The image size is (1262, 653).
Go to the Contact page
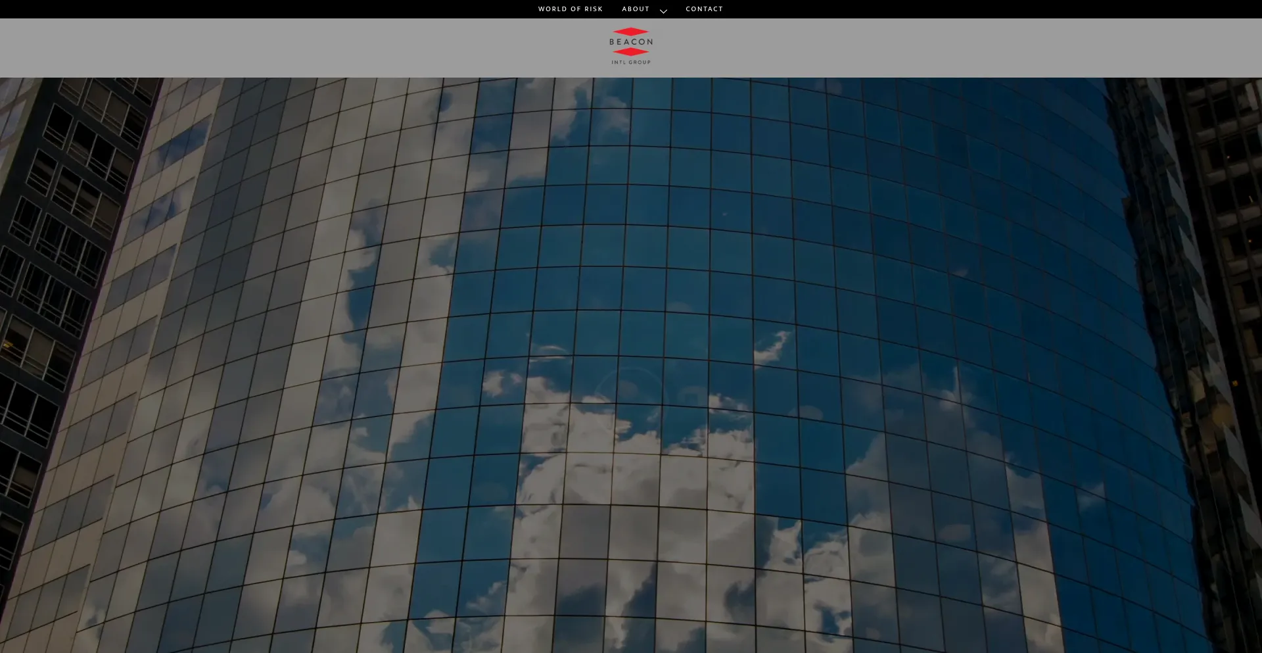tap(704, 9)
